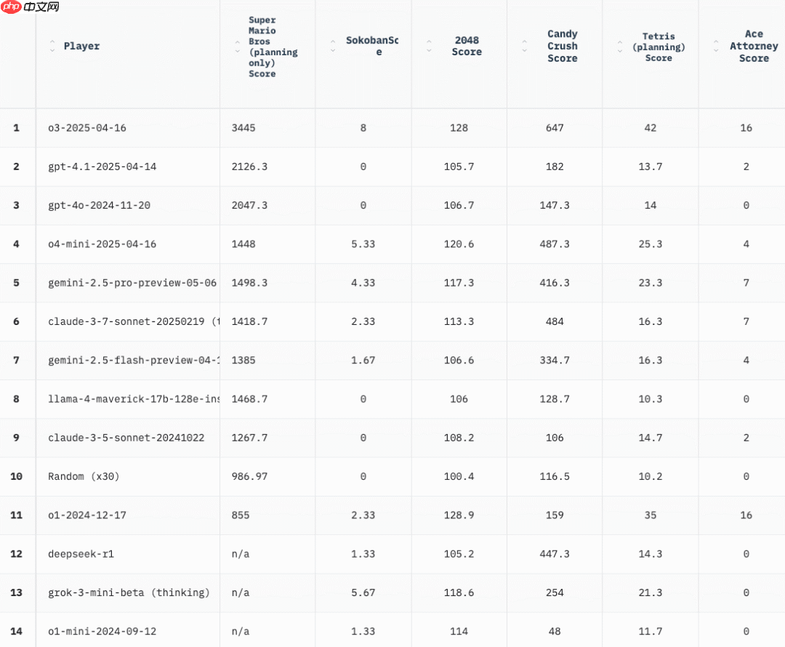
Task: Select the Candy Crush Score header text
Action: tap(562, 46)
